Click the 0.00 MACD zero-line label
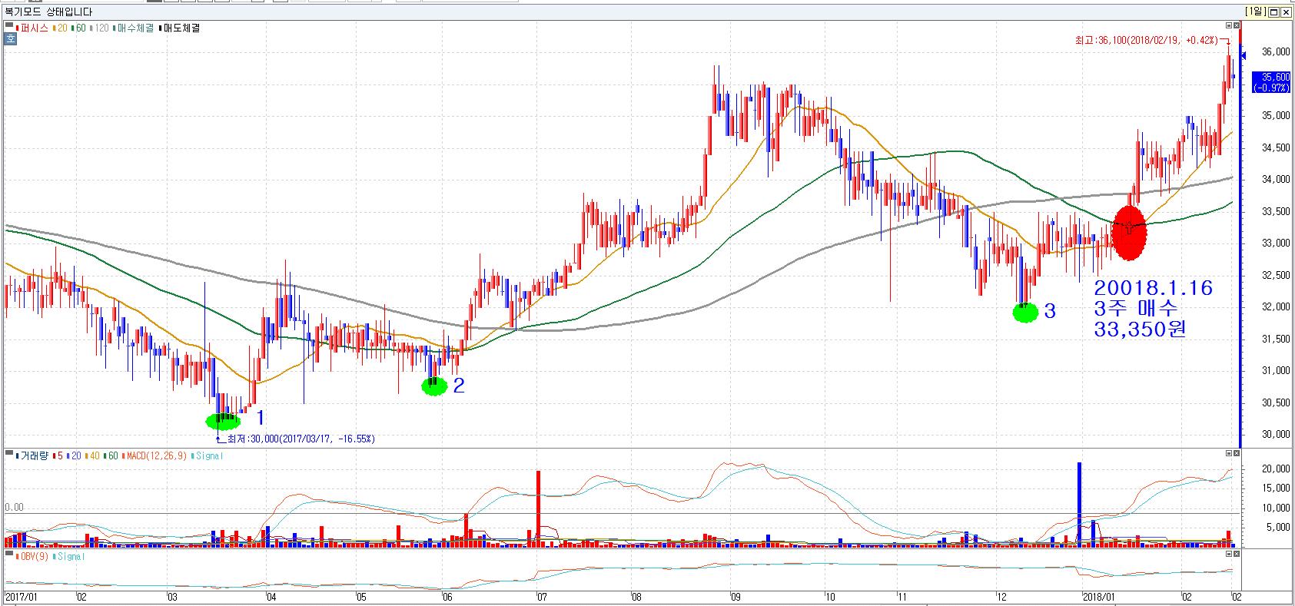Screen dimensions: 1295x606 [x=15, y=508]
